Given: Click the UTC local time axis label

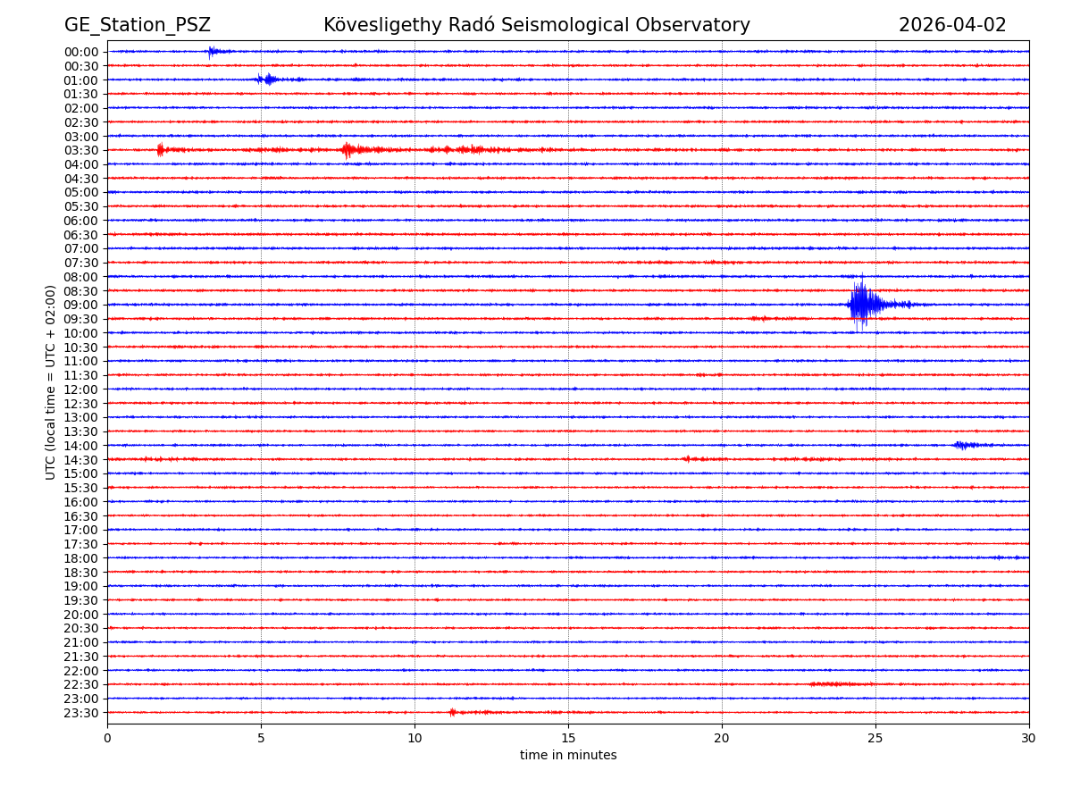Looking at the screenshot, I should click(x=51, y=382).
